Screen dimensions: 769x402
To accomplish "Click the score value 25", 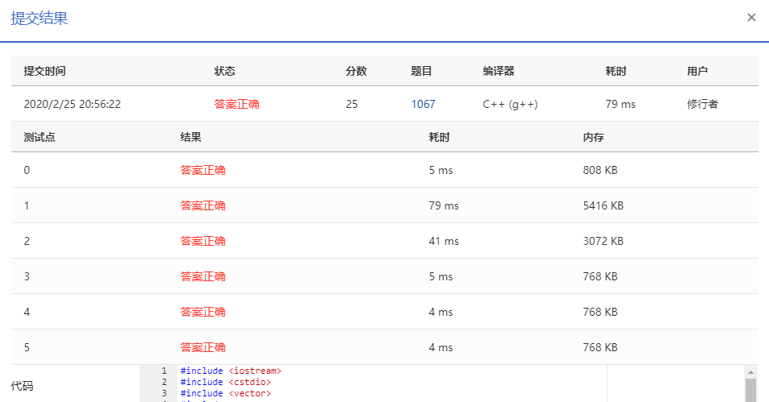I will click(352, 104).
